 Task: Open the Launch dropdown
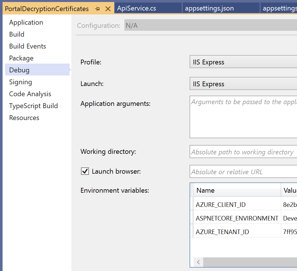coord(243,84)
